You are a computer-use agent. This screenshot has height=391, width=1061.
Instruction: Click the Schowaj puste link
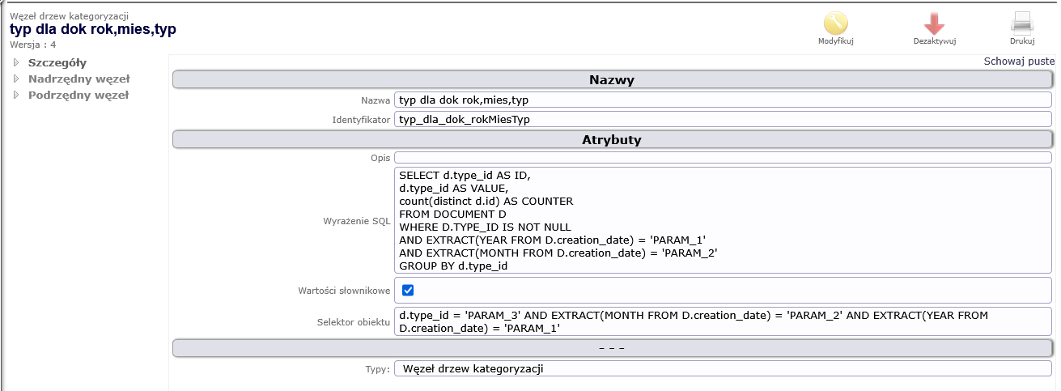click(1018, 61)
